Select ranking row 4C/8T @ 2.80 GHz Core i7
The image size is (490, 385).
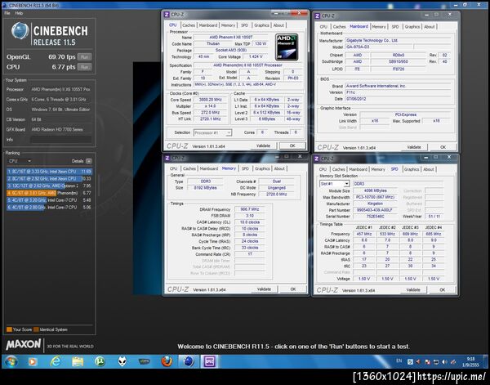(x=49, y=208)
